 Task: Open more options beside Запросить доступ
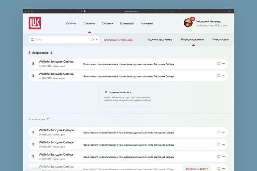click(x=224, y=168)
